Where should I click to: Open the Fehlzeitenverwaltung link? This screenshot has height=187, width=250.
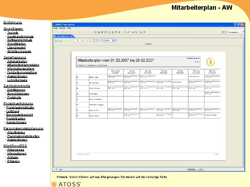click(x=22, y=72)
